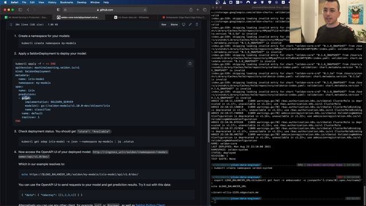Click the first circular menu bar status icon
The width and height of the screenshot is (366, 206).
coord(217,2)
